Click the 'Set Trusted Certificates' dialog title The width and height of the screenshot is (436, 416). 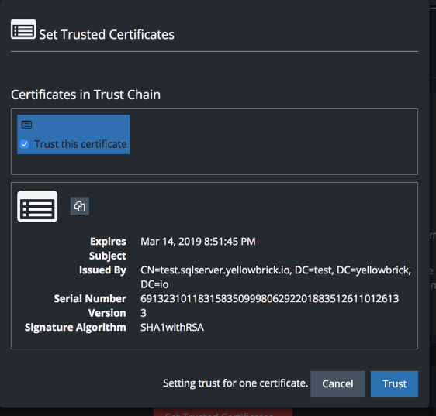[107, 35]
